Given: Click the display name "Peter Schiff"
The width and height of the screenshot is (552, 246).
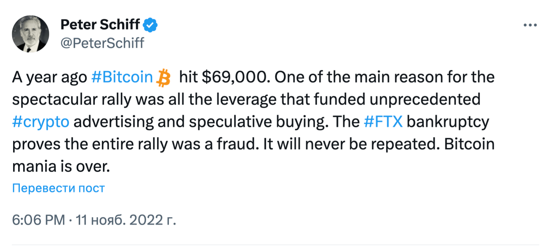Looking at the screenshot, I should [100, 25].
